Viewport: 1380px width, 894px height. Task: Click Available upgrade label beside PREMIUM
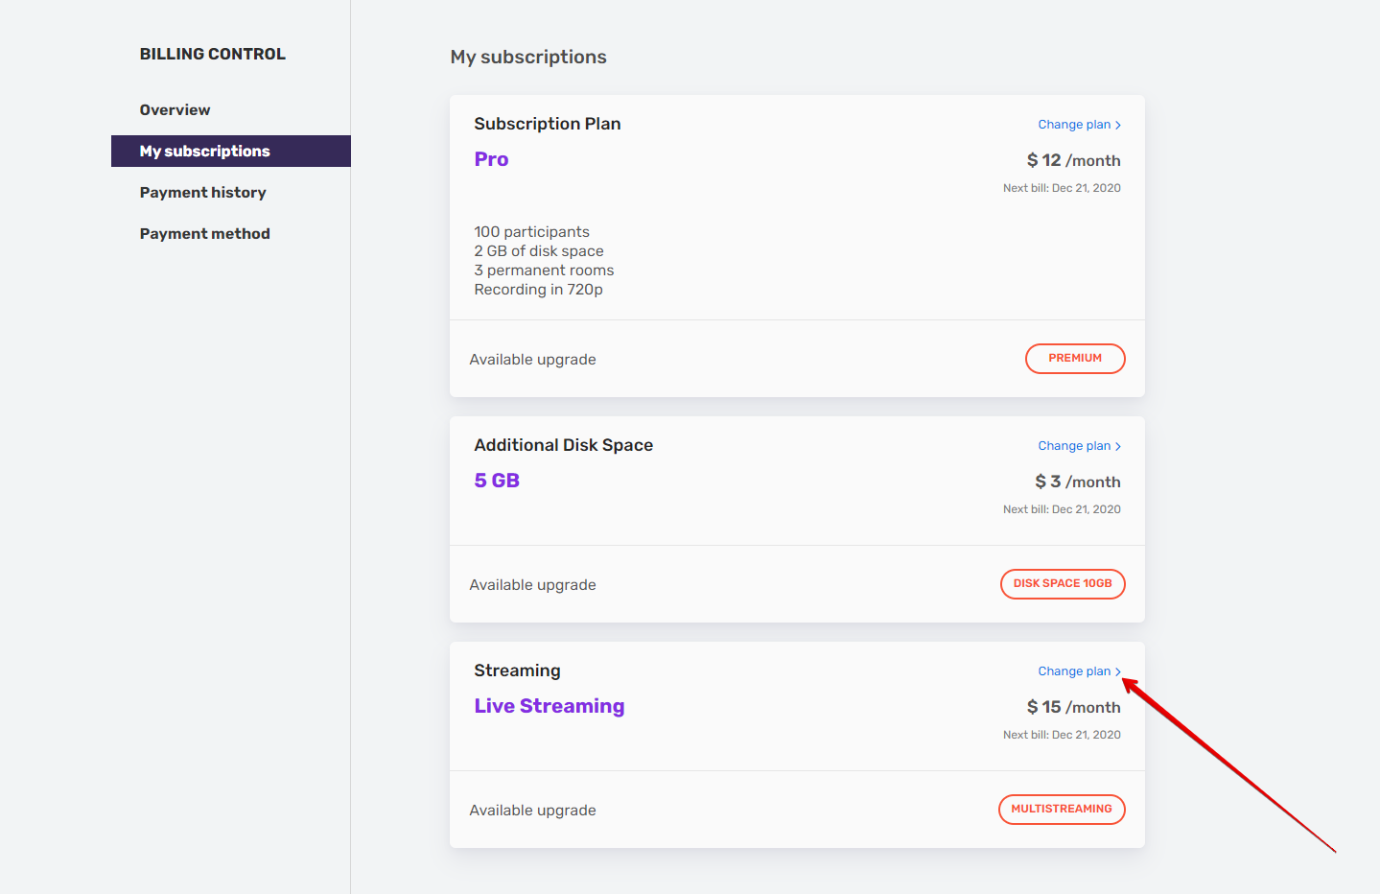pyautogui.click(x=532, y=360)
